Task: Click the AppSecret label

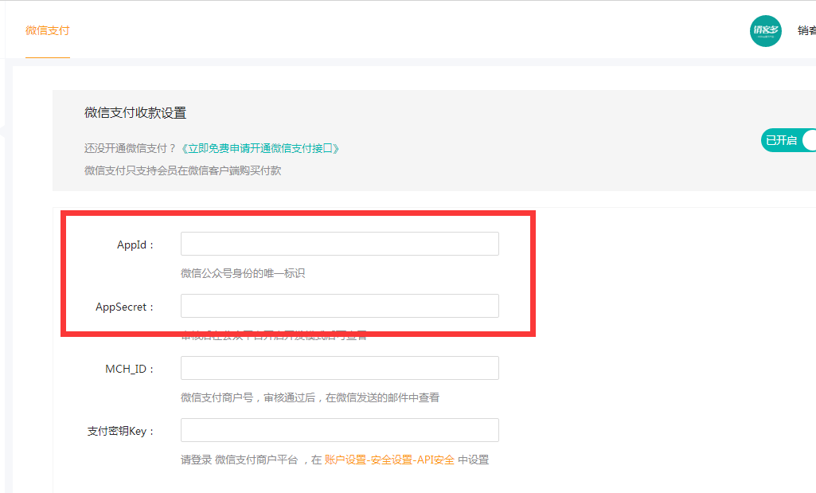Action: click(x=124, y=307)
